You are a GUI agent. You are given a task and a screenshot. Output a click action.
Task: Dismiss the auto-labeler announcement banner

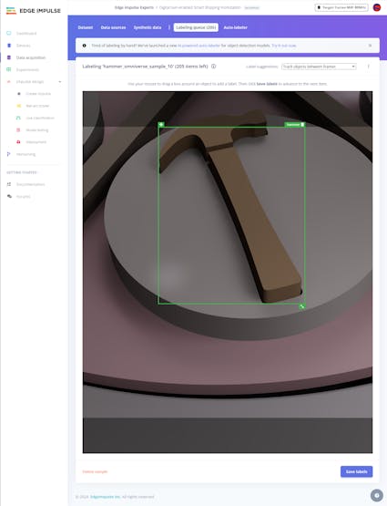370,46
